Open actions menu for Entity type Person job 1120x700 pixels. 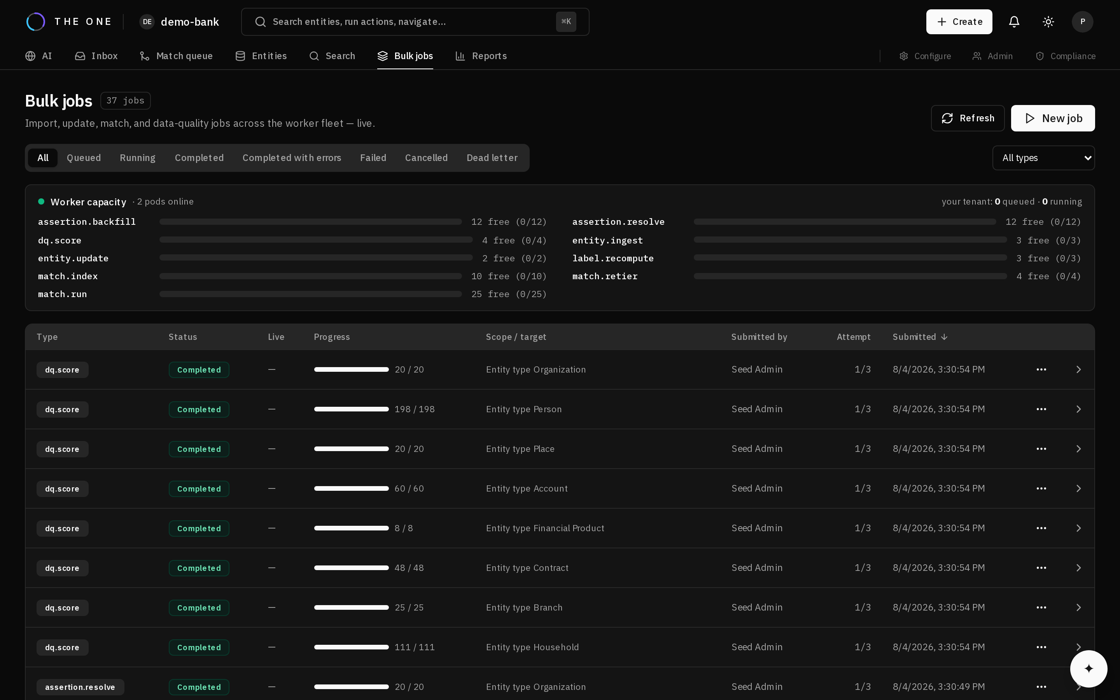(x=1041, y=409)
